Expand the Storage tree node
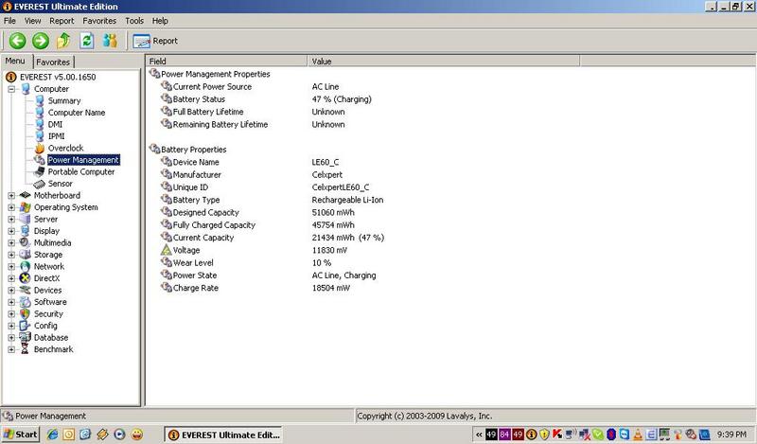This screenshot has height=444, width=757. click(x=11, y=255)
